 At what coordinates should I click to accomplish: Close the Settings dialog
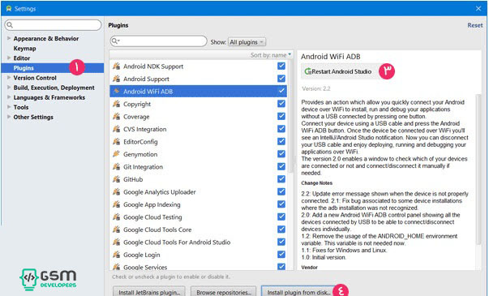point(478,8)
